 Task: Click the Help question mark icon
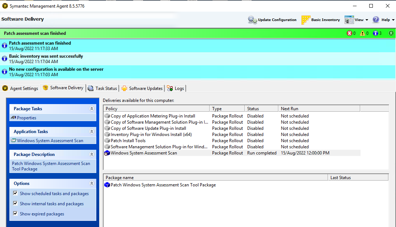[376, 20]
